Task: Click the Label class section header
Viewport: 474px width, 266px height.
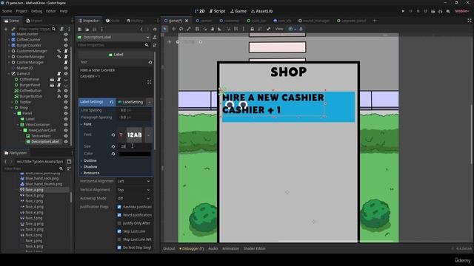Action: coord(116,55)
